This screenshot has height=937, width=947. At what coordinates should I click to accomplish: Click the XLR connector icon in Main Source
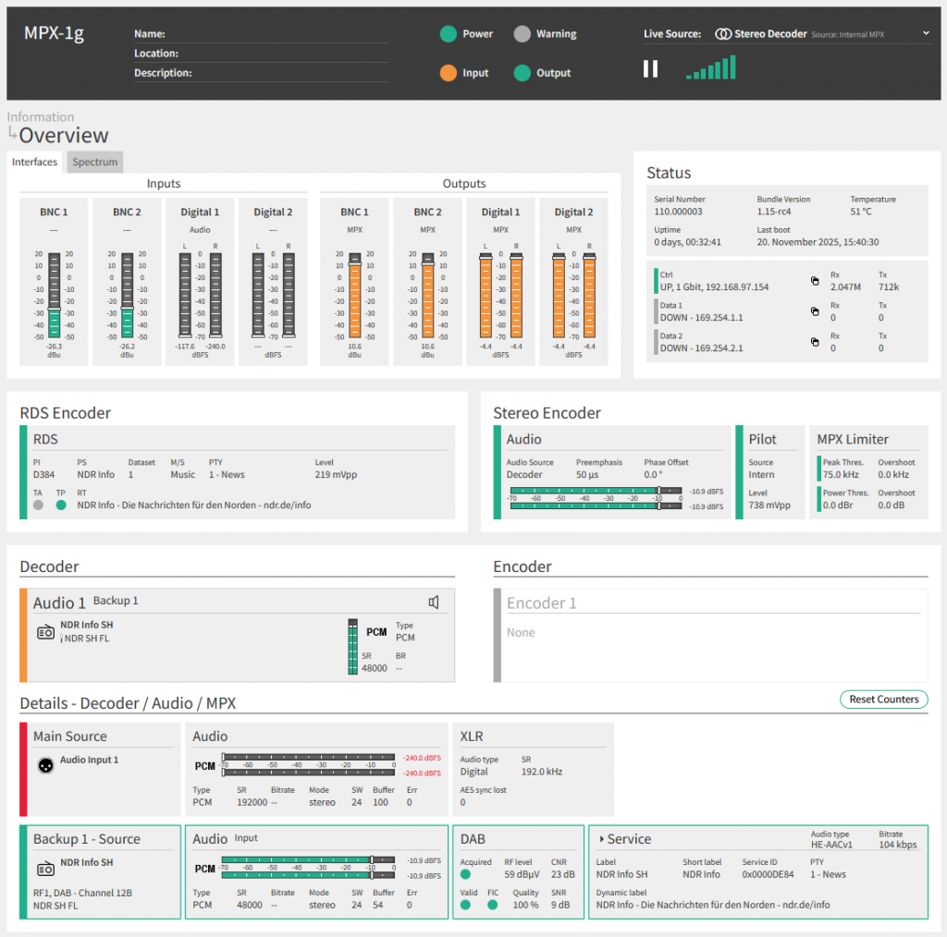43,765
